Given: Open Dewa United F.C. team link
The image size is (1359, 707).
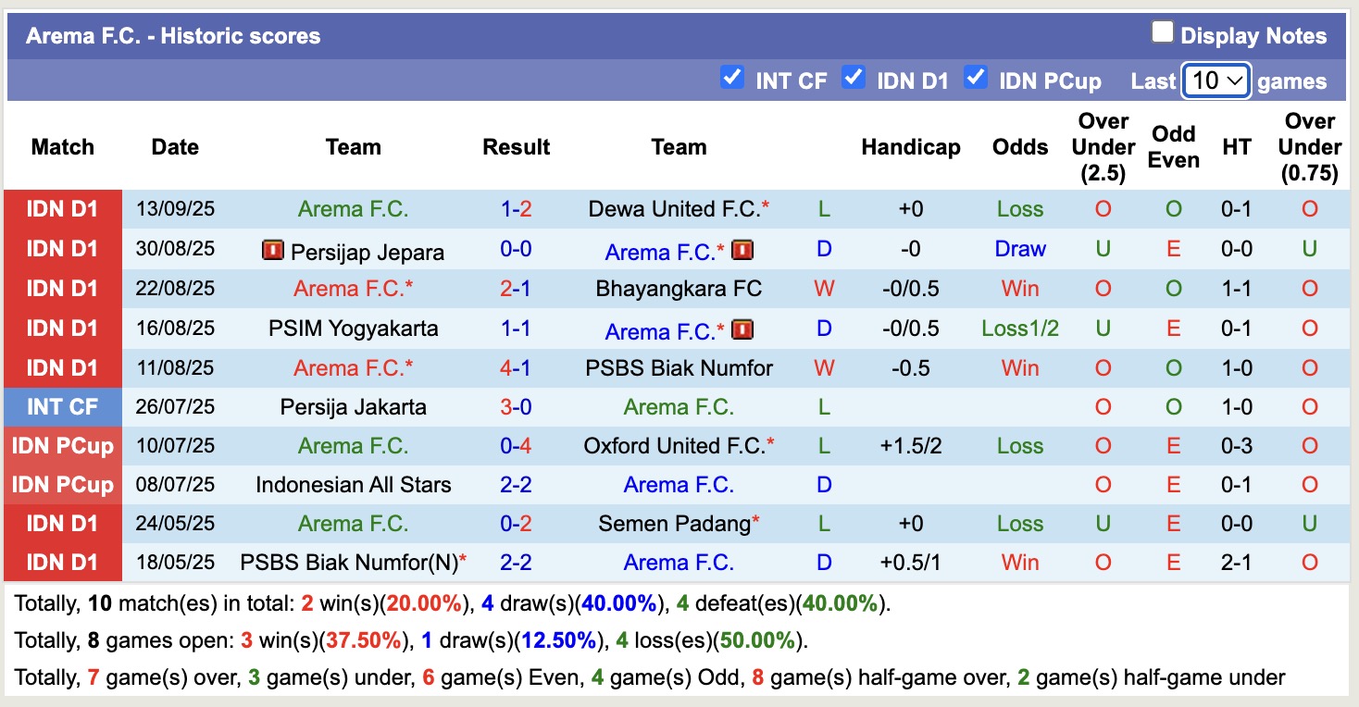Looking at the screenshot, I should tap(674, 209).
